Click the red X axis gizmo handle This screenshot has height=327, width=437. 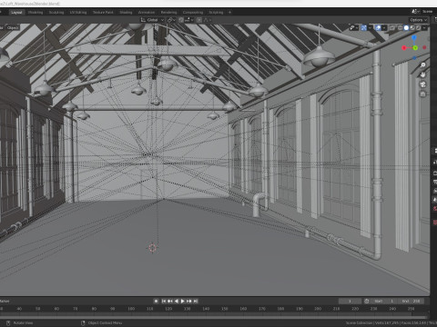click(x=404, y=48)
